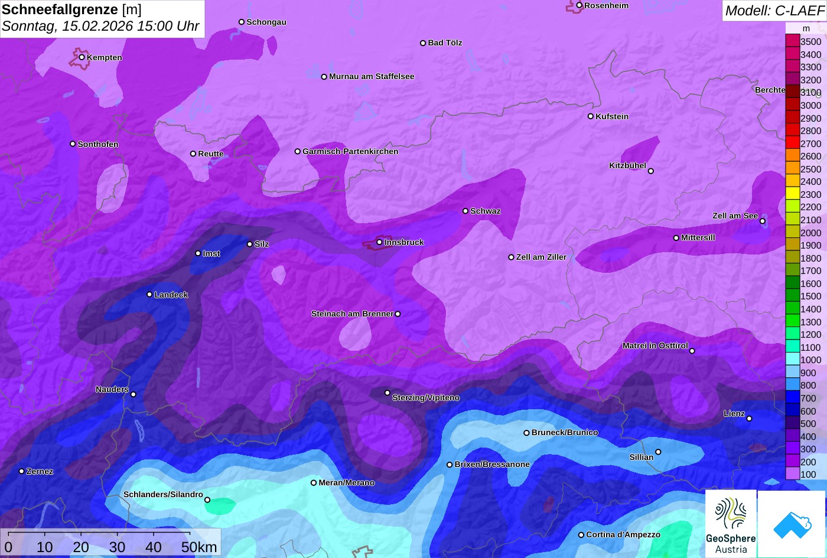Click the Zell am See marker dot

[x=763, y=221]
